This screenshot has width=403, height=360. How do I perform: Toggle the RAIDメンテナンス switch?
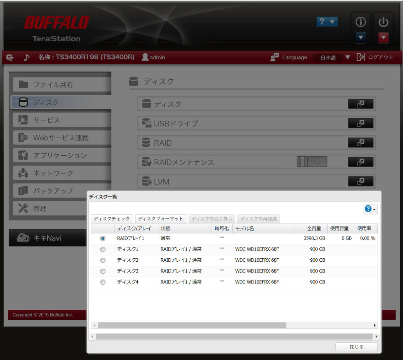(x=312, y=162)
